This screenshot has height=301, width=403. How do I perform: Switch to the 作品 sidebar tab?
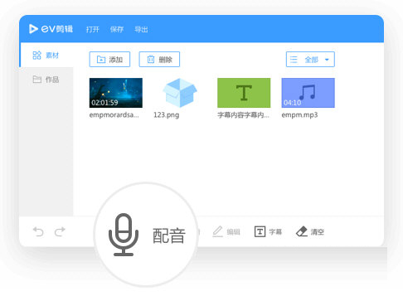coord(46,80)
